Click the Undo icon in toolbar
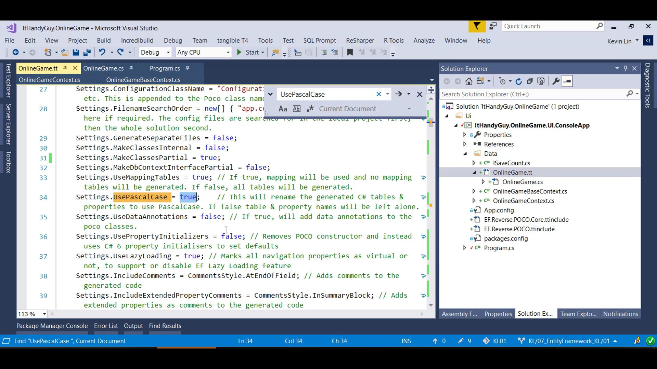 pos(102,52)
